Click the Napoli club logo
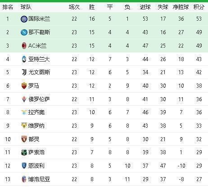Screen dimensions: 208x187 point(24,32)
